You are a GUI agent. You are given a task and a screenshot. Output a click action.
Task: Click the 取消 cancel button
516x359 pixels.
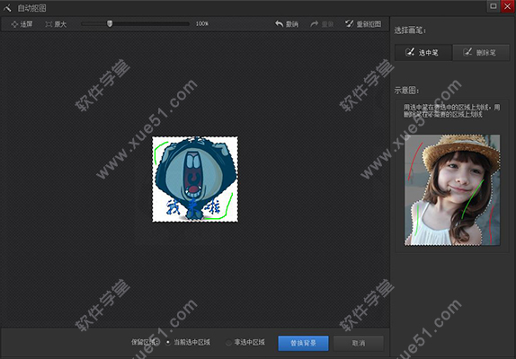tap(359, 343)
